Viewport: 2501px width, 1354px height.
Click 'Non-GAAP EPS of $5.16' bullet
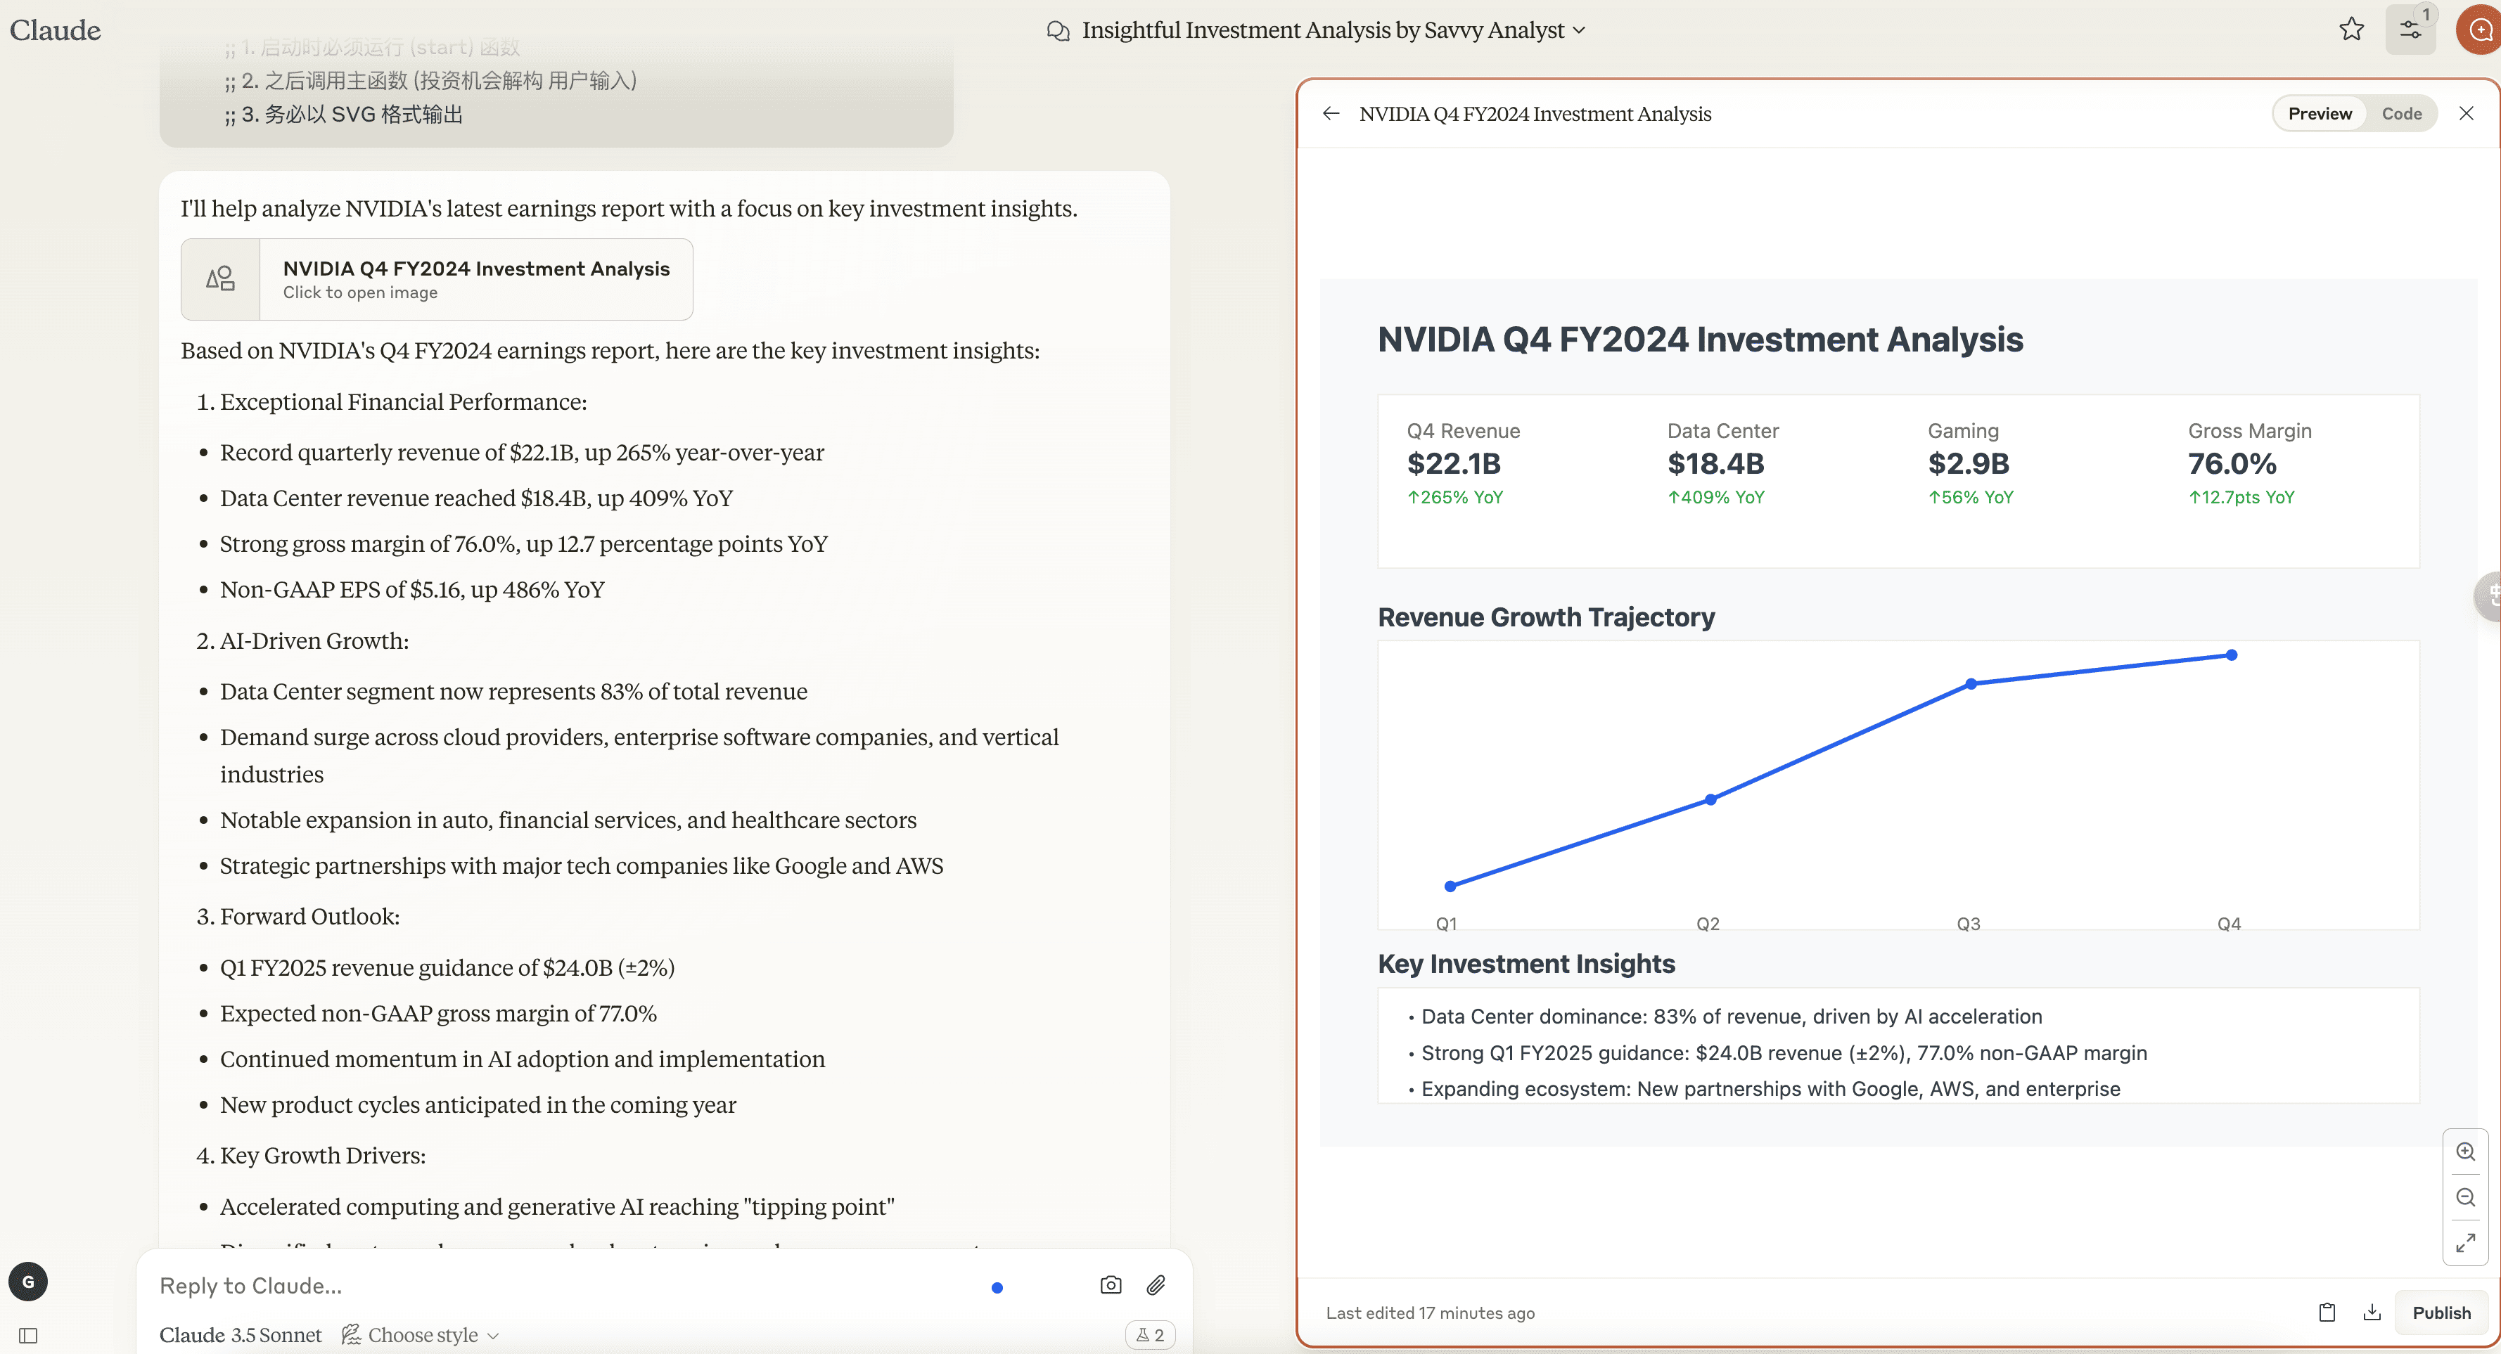pos(411,590)
